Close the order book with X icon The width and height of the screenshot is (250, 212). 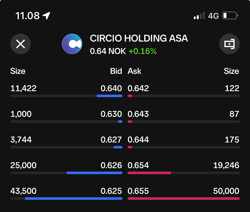click(20, 44)
